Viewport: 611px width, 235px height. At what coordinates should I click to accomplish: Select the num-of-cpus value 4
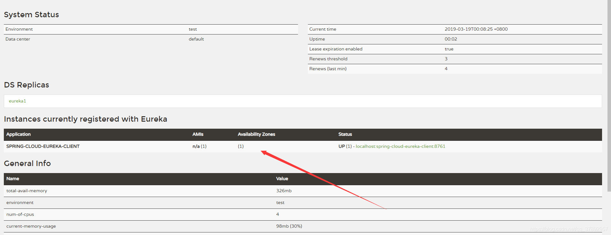tap(278, 214)
